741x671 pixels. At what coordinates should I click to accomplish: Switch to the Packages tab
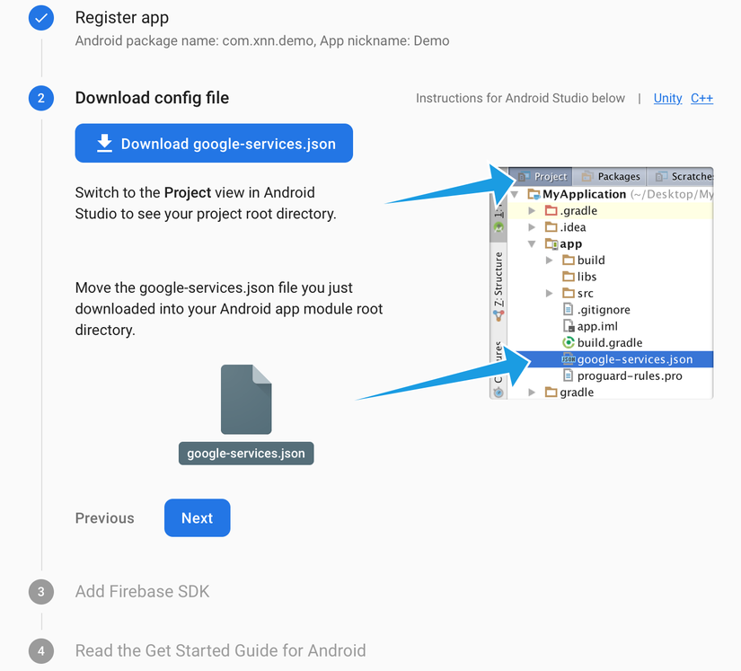click(610, 176)
